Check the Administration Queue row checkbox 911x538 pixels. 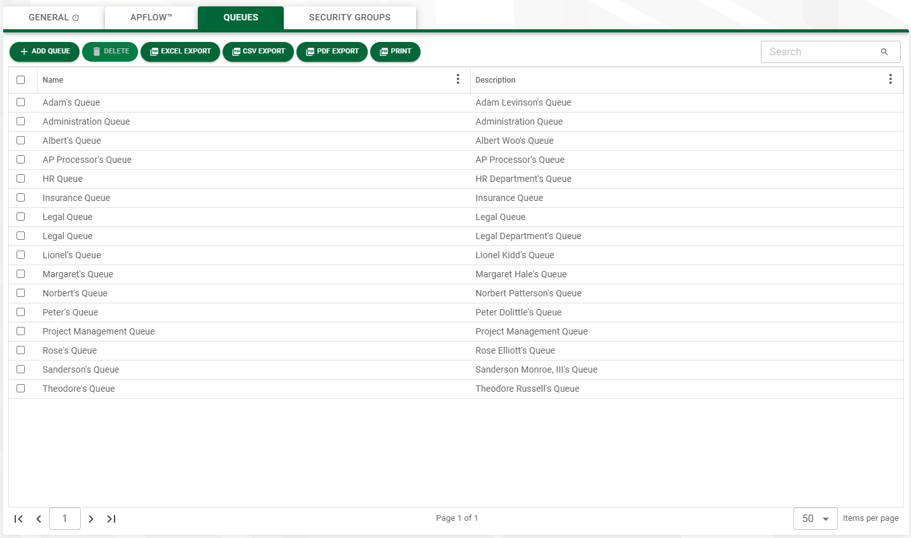coord(21,121)
